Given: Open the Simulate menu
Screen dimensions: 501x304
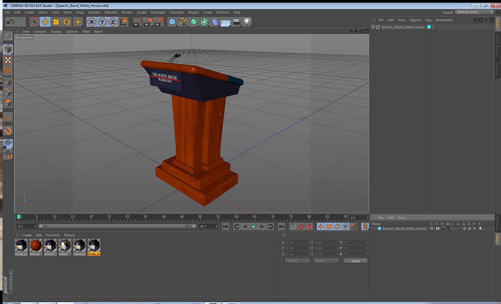Looking at the screenshot, I should pyautogui.click(x=111, y=12).
